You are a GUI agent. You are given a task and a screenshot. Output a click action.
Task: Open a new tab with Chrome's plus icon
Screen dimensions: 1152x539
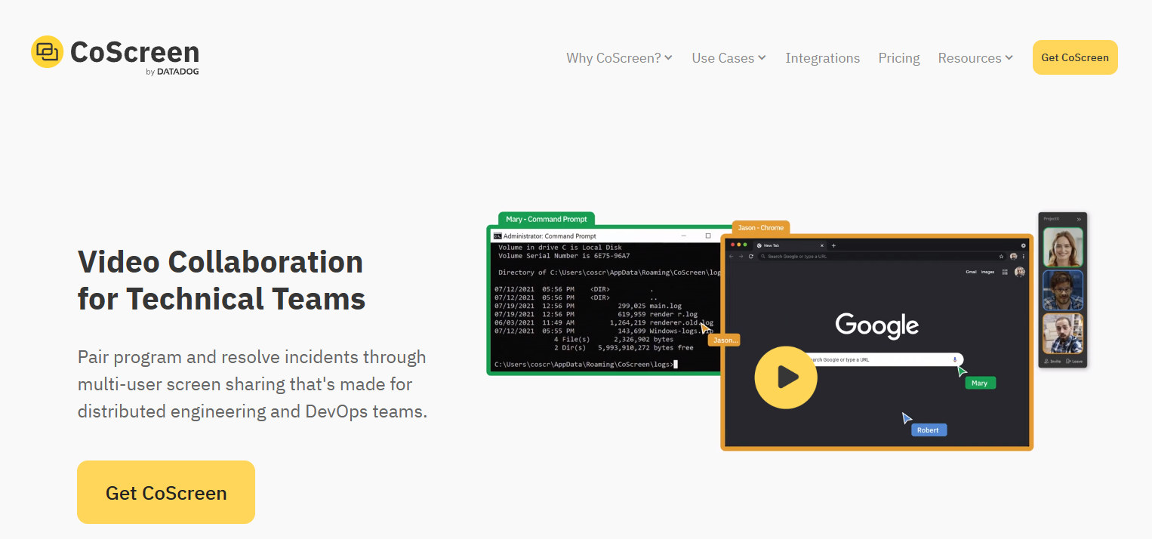click(x=833, y=245)
